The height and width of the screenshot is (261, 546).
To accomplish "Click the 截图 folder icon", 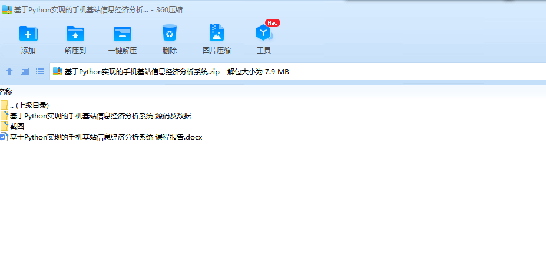I will (x=4, y=126).
